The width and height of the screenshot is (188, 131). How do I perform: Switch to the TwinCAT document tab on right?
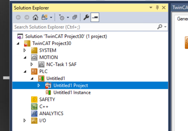[x=180, y=8]
